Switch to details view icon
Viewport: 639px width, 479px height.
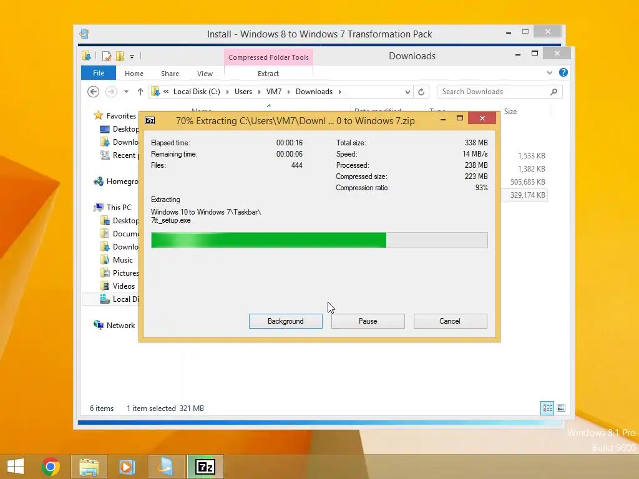pos(547,408)
